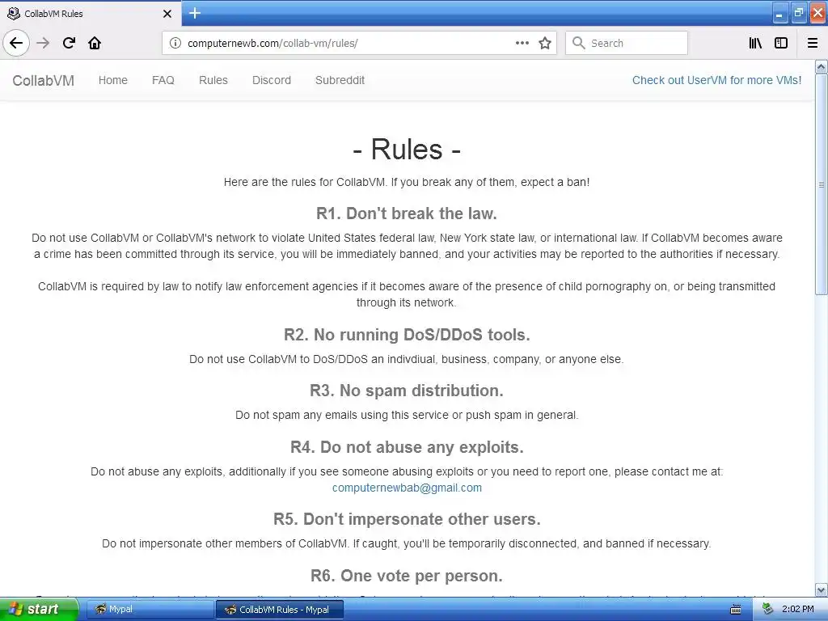Show site information icon in address bar
828x621 pixels.
(x=175, y=43)
